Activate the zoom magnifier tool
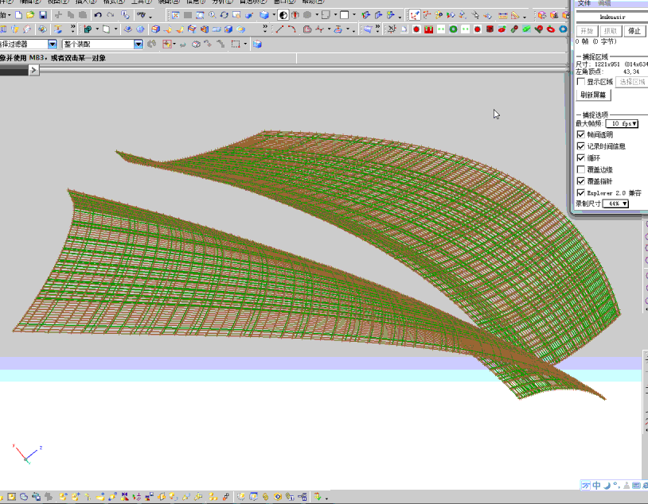The image size is (648, 504). pyautogui.click(x=212, y=15)
